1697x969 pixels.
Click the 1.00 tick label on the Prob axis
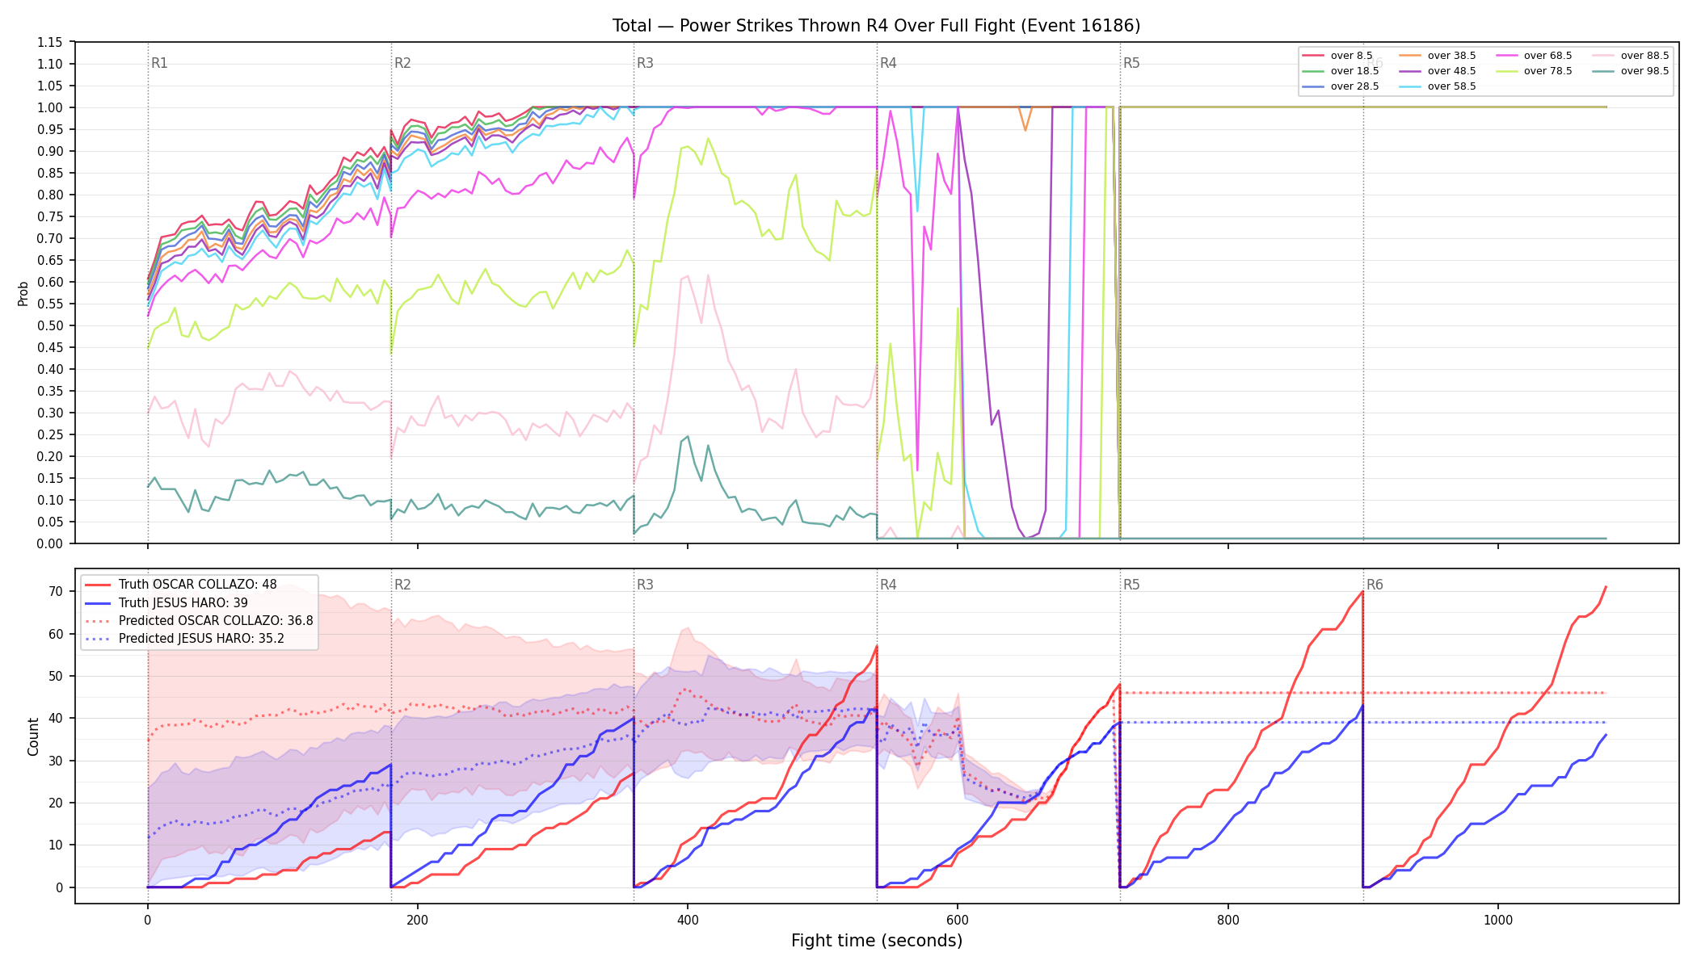[x=50, y=107]
